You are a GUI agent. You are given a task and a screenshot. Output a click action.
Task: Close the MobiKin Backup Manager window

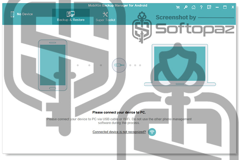[x=232, y=7]
